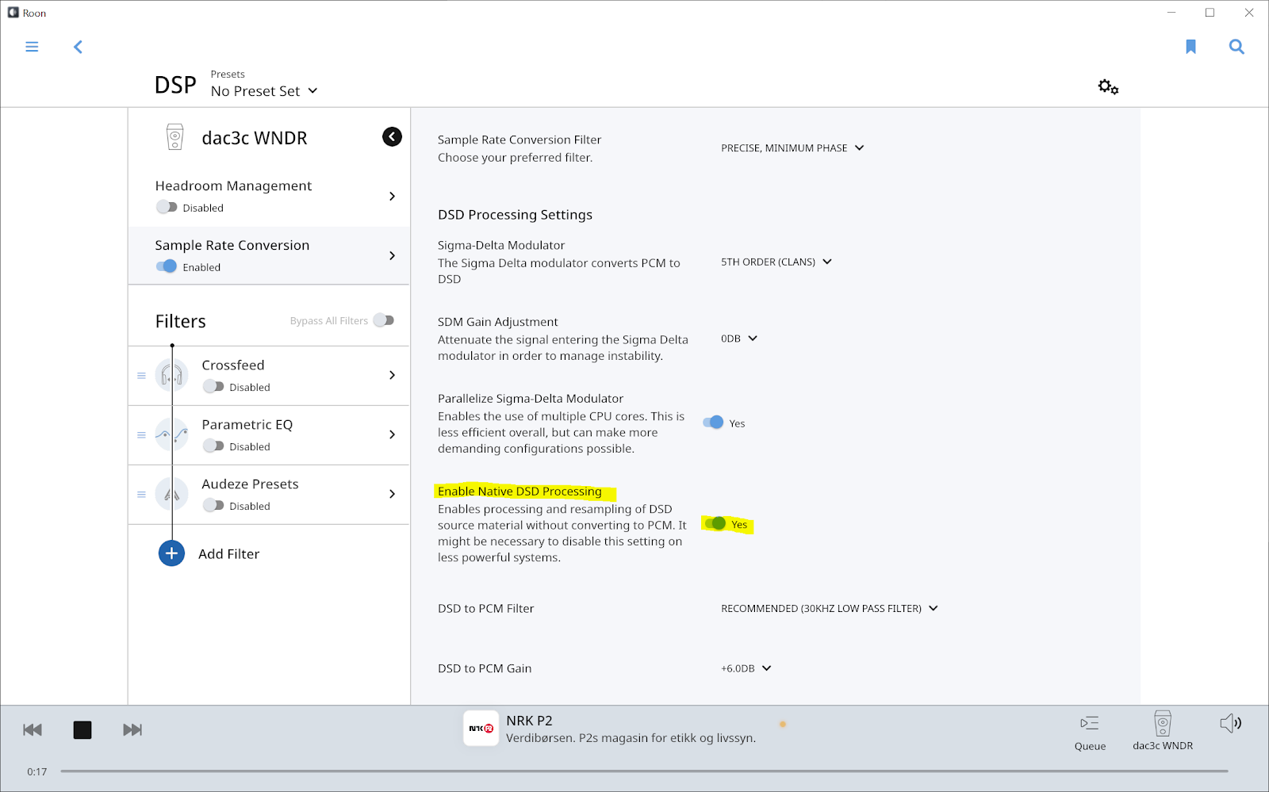The width and height of the screenshot is (1269, 792).
Task: Toggle Bypass All Filters switch
Action: (x=384, y=320)
